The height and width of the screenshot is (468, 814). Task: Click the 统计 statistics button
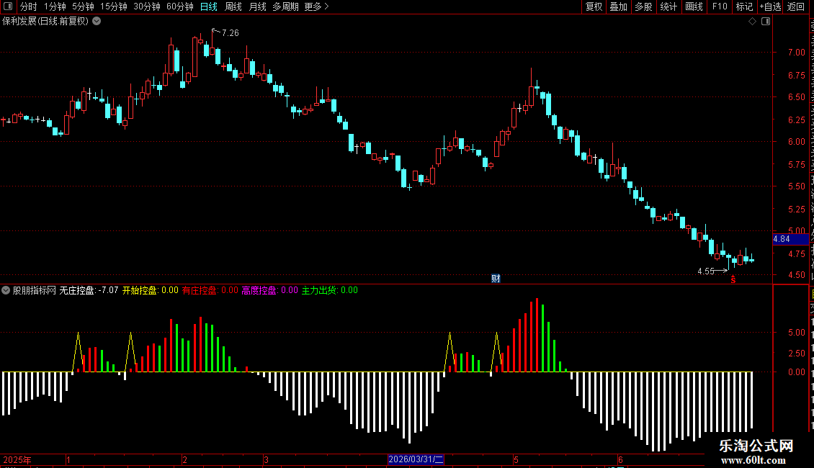click(x=668, y=6)
